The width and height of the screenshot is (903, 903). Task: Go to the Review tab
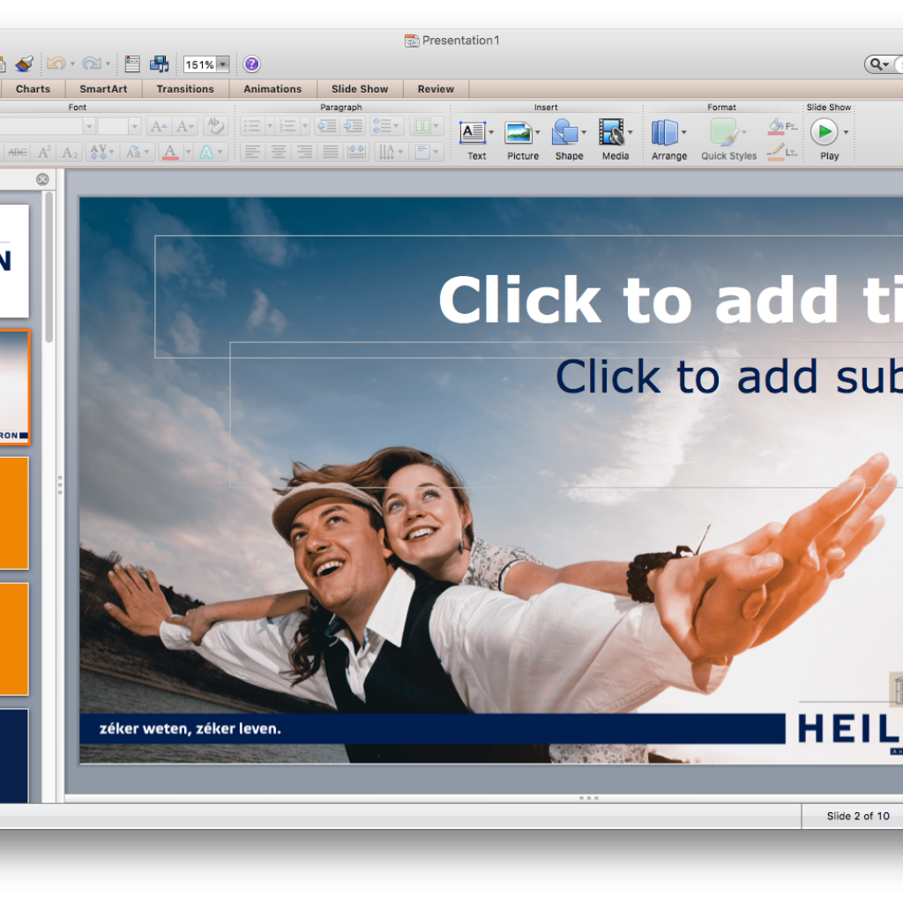click(436, 89)
